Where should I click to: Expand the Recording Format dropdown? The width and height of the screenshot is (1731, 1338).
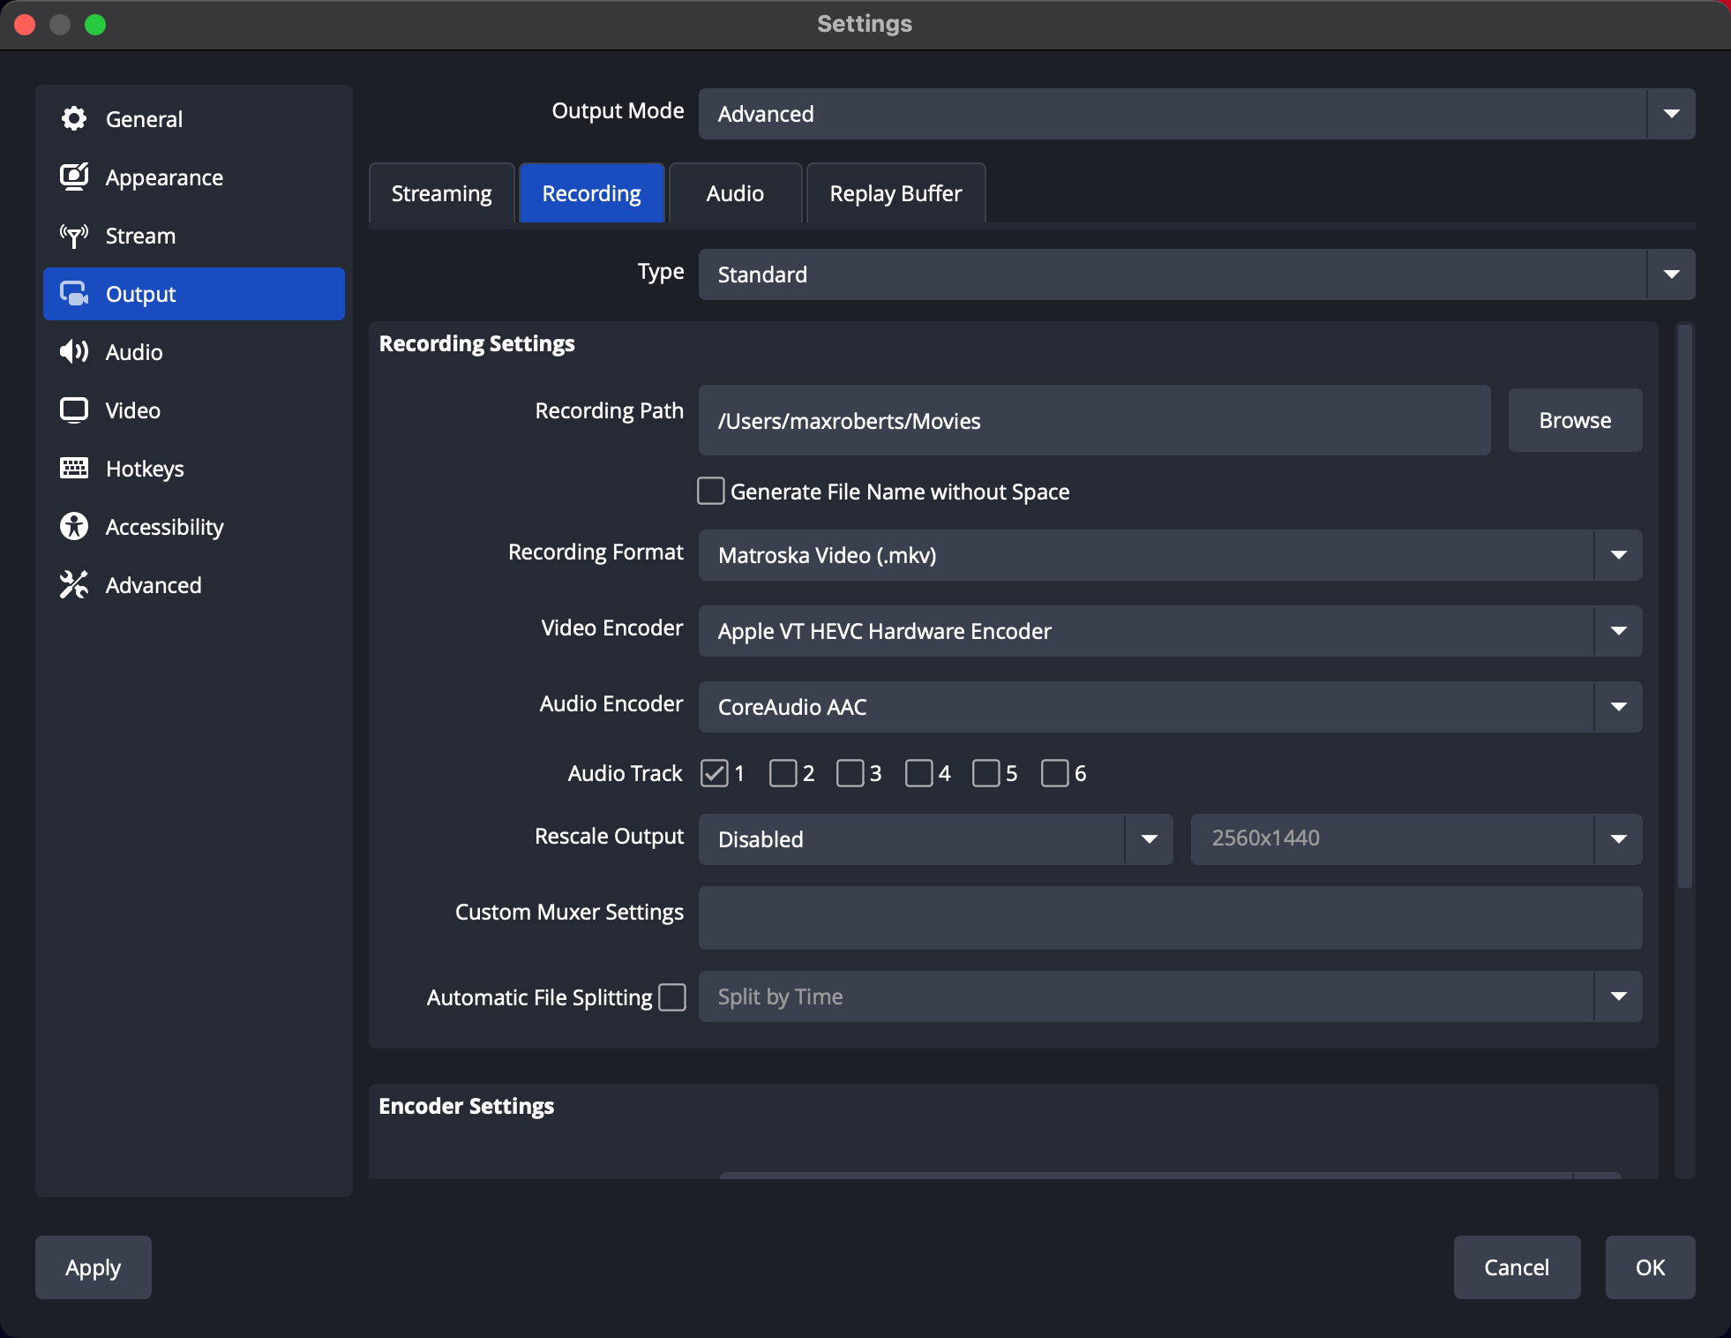tap(1620, 555)
